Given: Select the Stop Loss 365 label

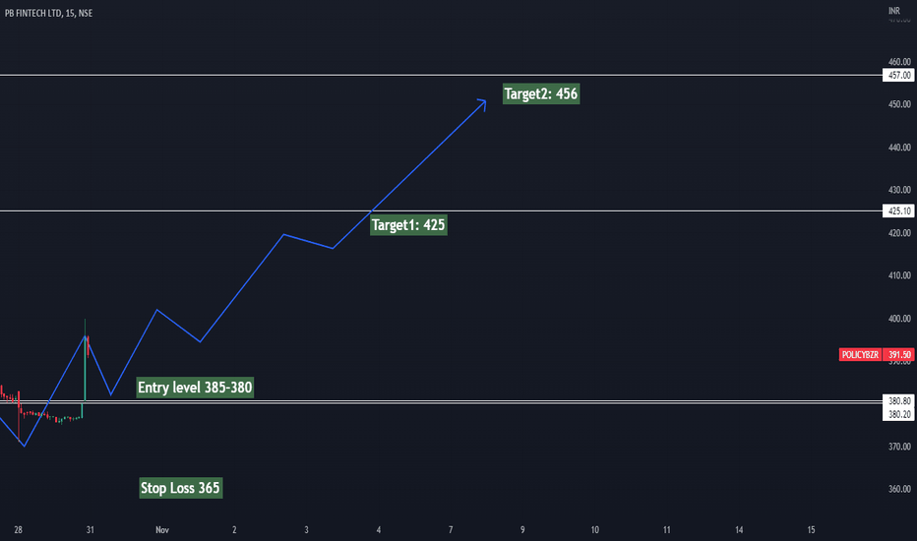Looking at the screenshot, I should click(x=181, y=488).
